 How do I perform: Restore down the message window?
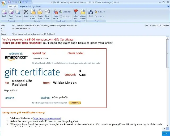pos(164,2)
